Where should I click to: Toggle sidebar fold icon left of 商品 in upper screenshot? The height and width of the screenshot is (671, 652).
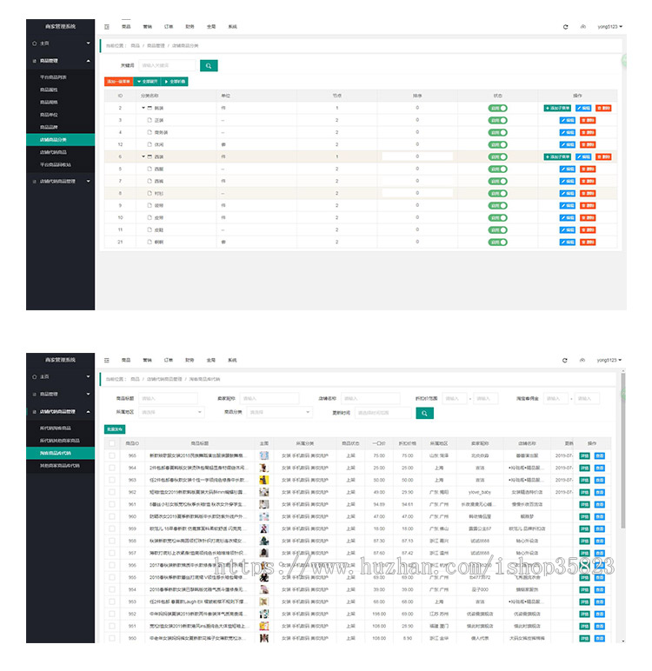click(107, 27)
